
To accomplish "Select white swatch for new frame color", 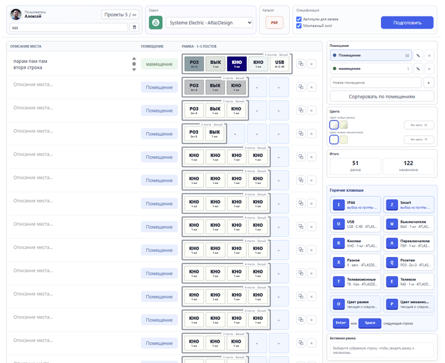I will [x=334, y=124].
